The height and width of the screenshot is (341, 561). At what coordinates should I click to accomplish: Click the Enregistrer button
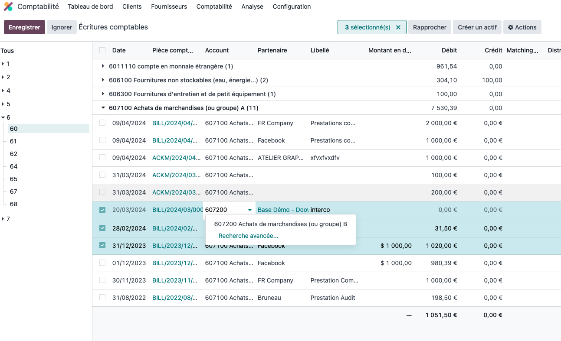pos(24,27)
